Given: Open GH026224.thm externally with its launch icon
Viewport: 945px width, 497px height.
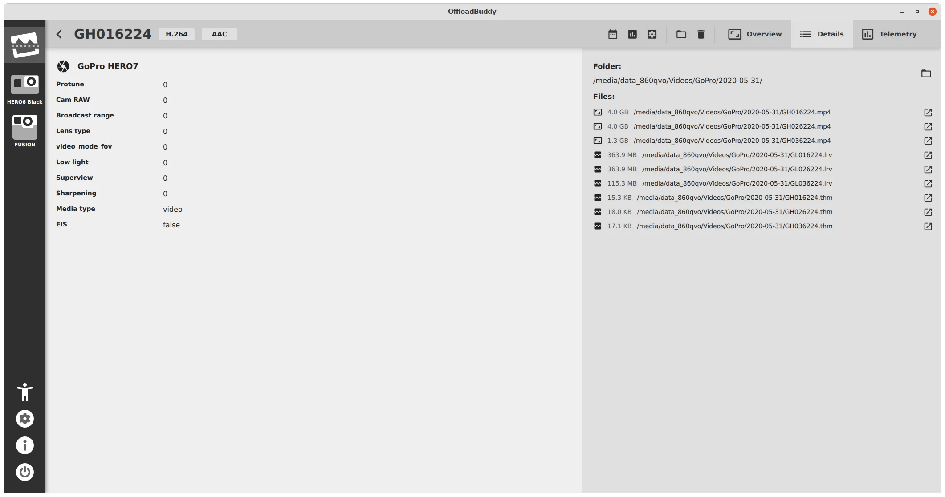Looking at the screenshot, I should click(x=928, y=212).
